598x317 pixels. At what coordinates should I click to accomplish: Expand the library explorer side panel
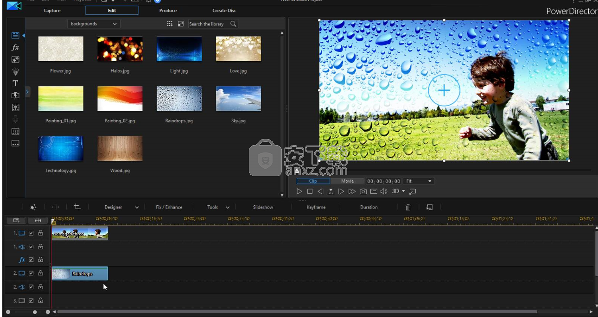27,92
